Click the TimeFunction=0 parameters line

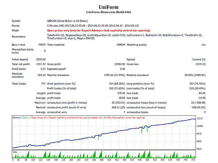coord(71,38)
